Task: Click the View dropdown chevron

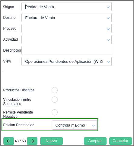Action: pos(108,62)
